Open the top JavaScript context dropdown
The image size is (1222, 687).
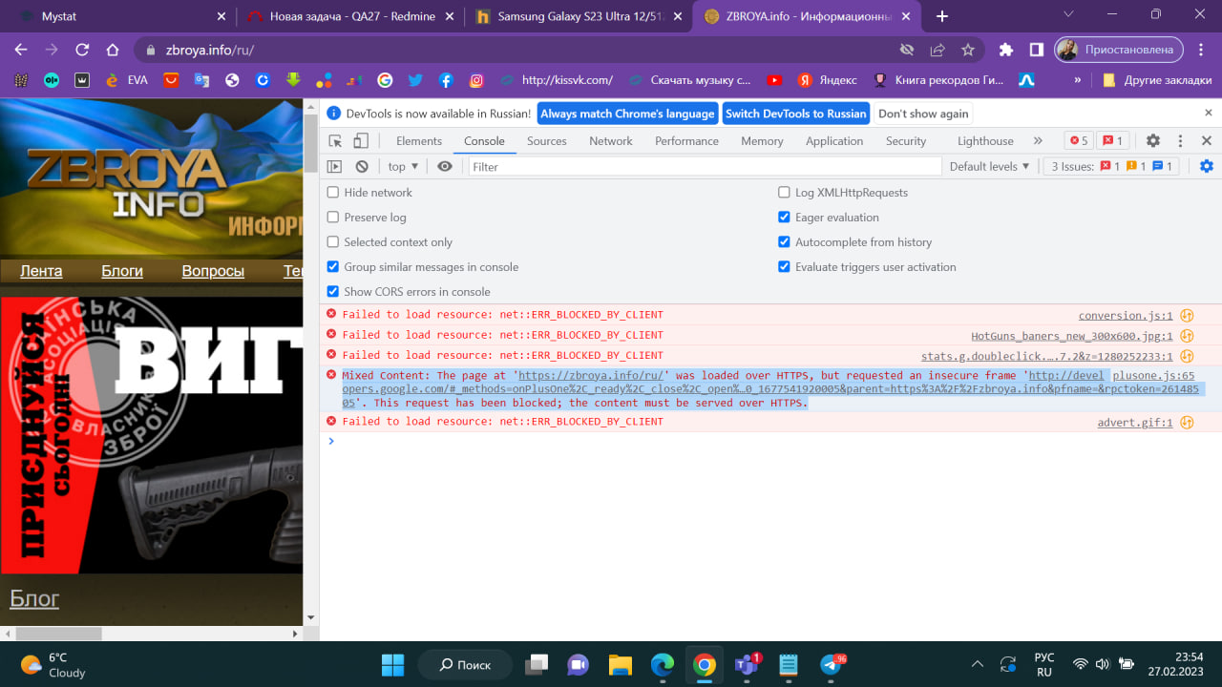pyautogui.click(x=403, y=166)
